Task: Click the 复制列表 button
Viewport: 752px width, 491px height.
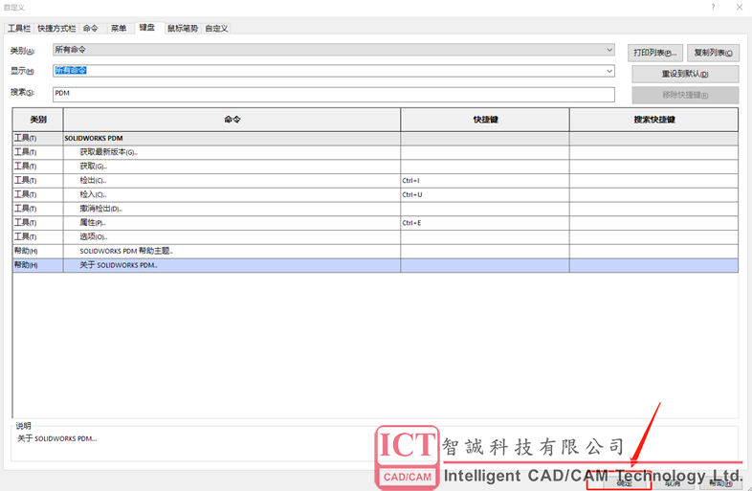Action: [x=713, y=53]
